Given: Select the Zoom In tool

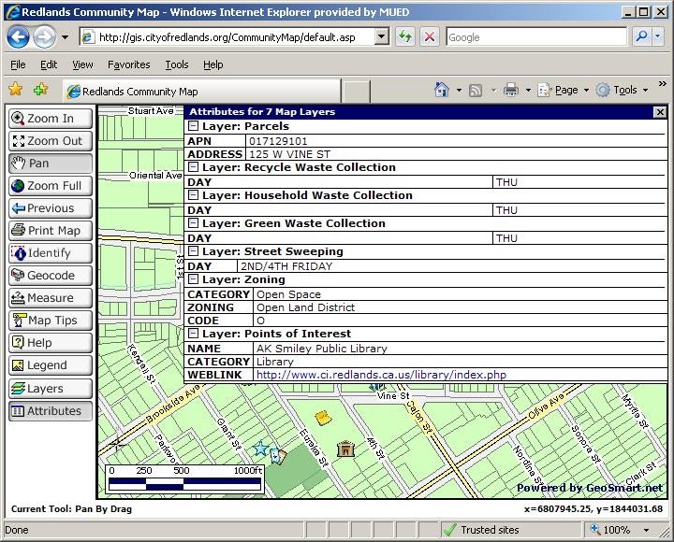Looking at the screenshot, I should 51,119.
